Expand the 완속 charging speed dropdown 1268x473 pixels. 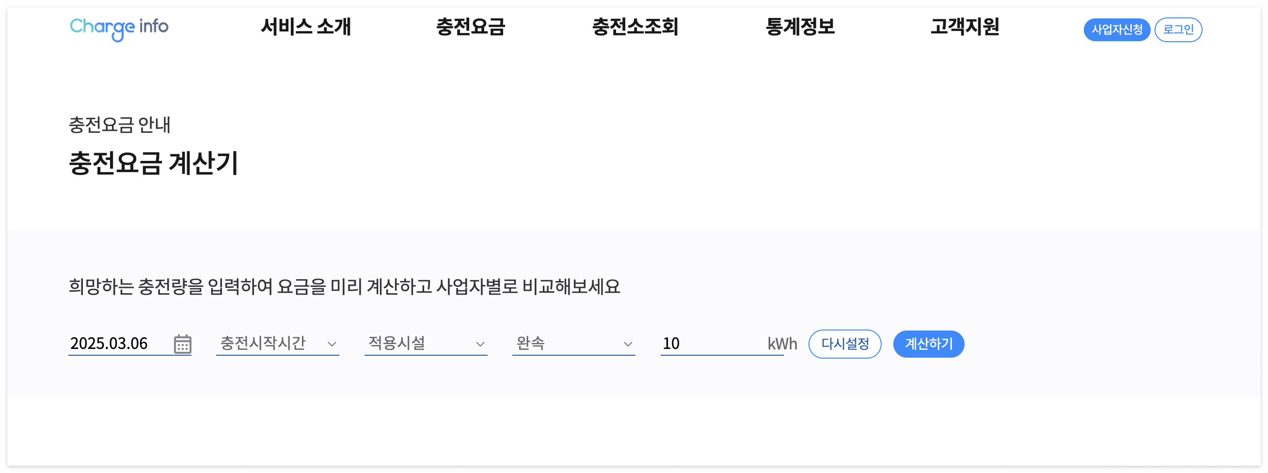(x=573, y=344)
